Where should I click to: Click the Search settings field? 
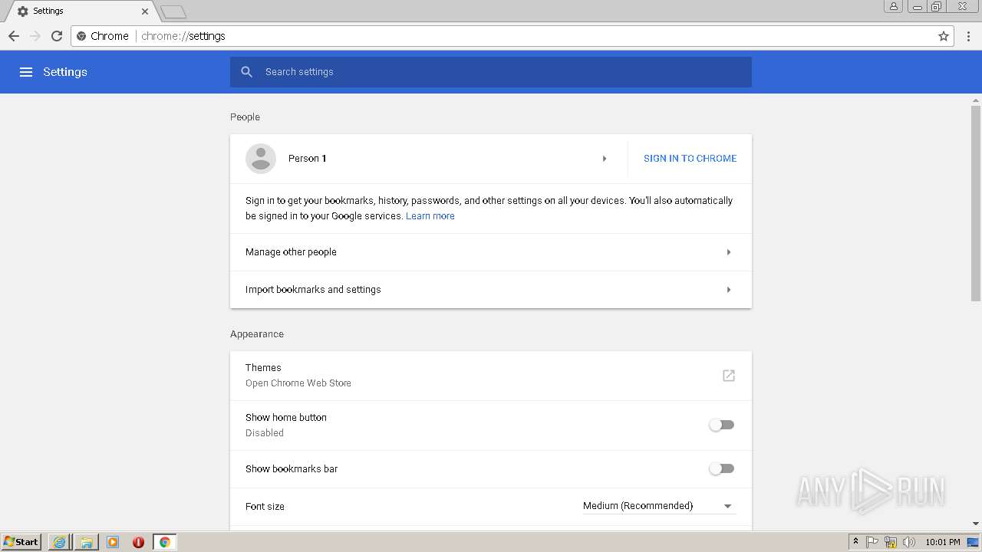point(491,72)
